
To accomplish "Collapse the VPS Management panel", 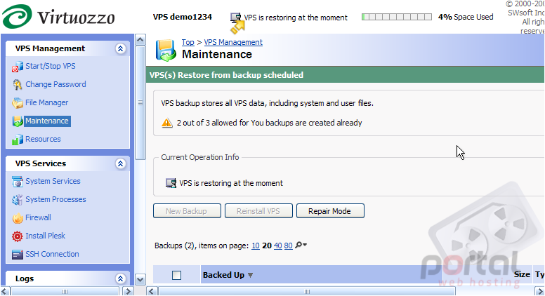I will click(x=121, y=48).
